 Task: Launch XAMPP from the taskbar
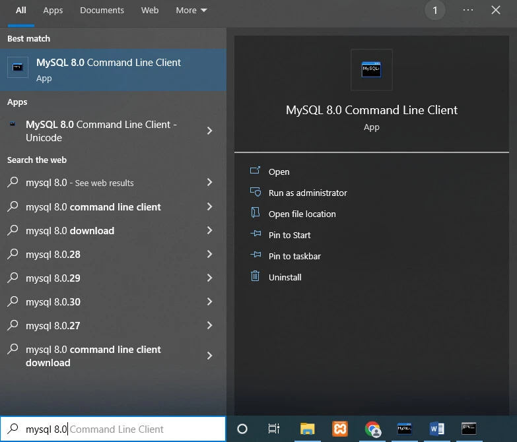[340, 429]
